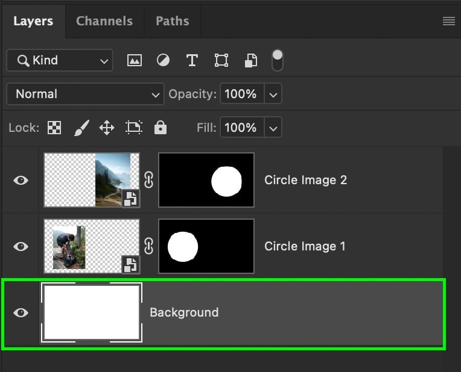Click link icon on Circle Image 2
Viewport: 461px width, 372px height.
[x=149, y=180]
